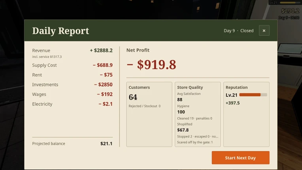Screen dimensions: 302x170
Task: Select the Supply Cost row
Action: 72,65
